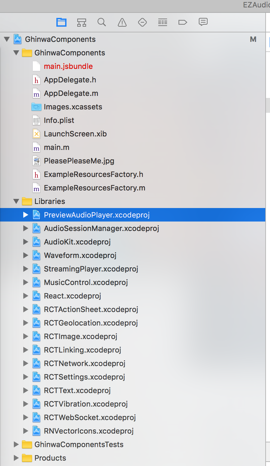270x466 pixels.
Task: Expand StreamingPlayer.xcodeproj disclosure triangle
Action: 26,269
